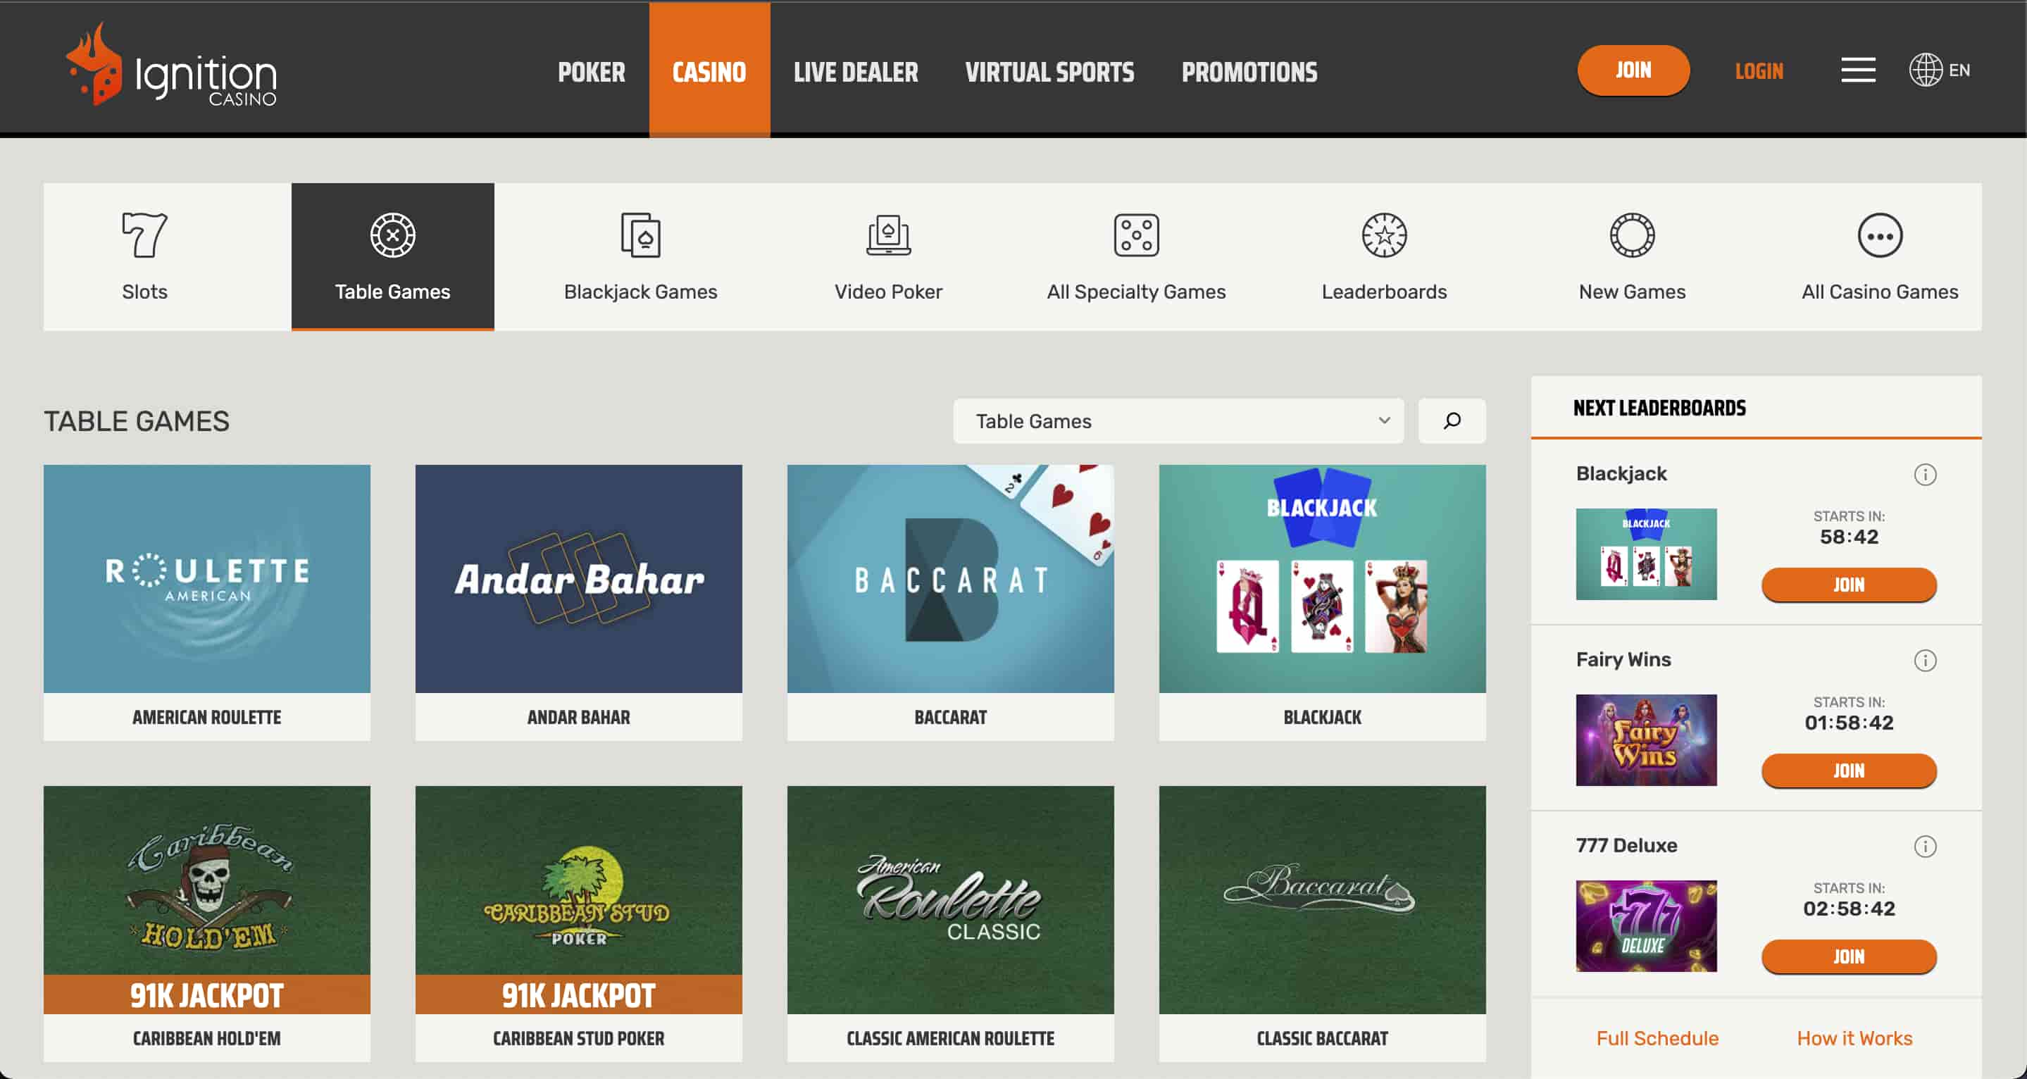Click the BACCARAT caption below the card
The height and width of the screenshot is (1079, 2027).
[950, 717]
